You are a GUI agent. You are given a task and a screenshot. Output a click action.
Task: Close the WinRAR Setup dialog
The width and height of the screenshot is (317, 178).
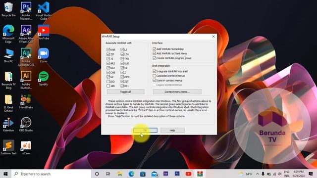click(213, 37)
